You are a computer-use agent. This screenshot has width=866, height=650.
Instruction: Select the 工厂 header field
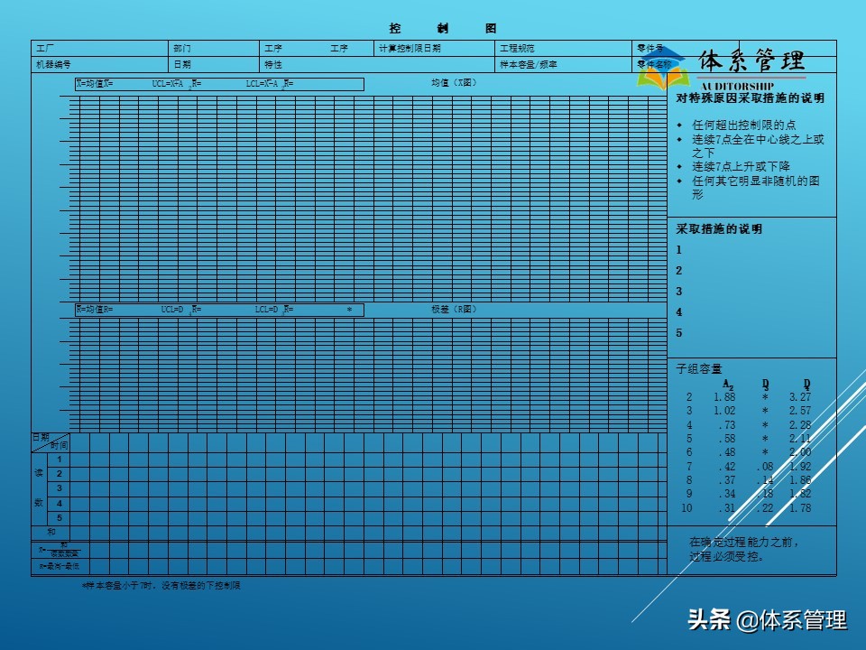coord(99,48)
